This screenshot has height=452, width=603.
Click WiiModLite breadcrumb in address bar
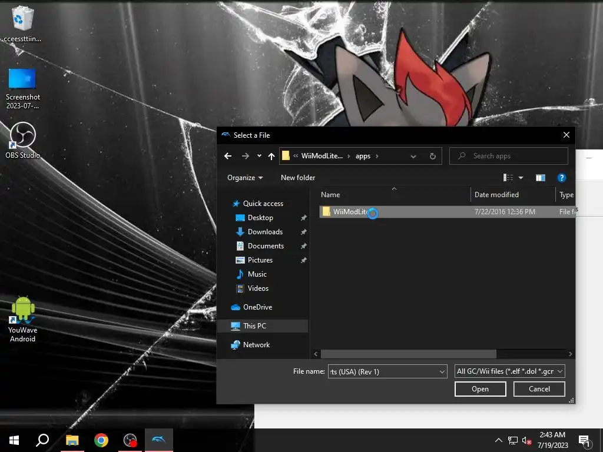(x=322, y=156)
